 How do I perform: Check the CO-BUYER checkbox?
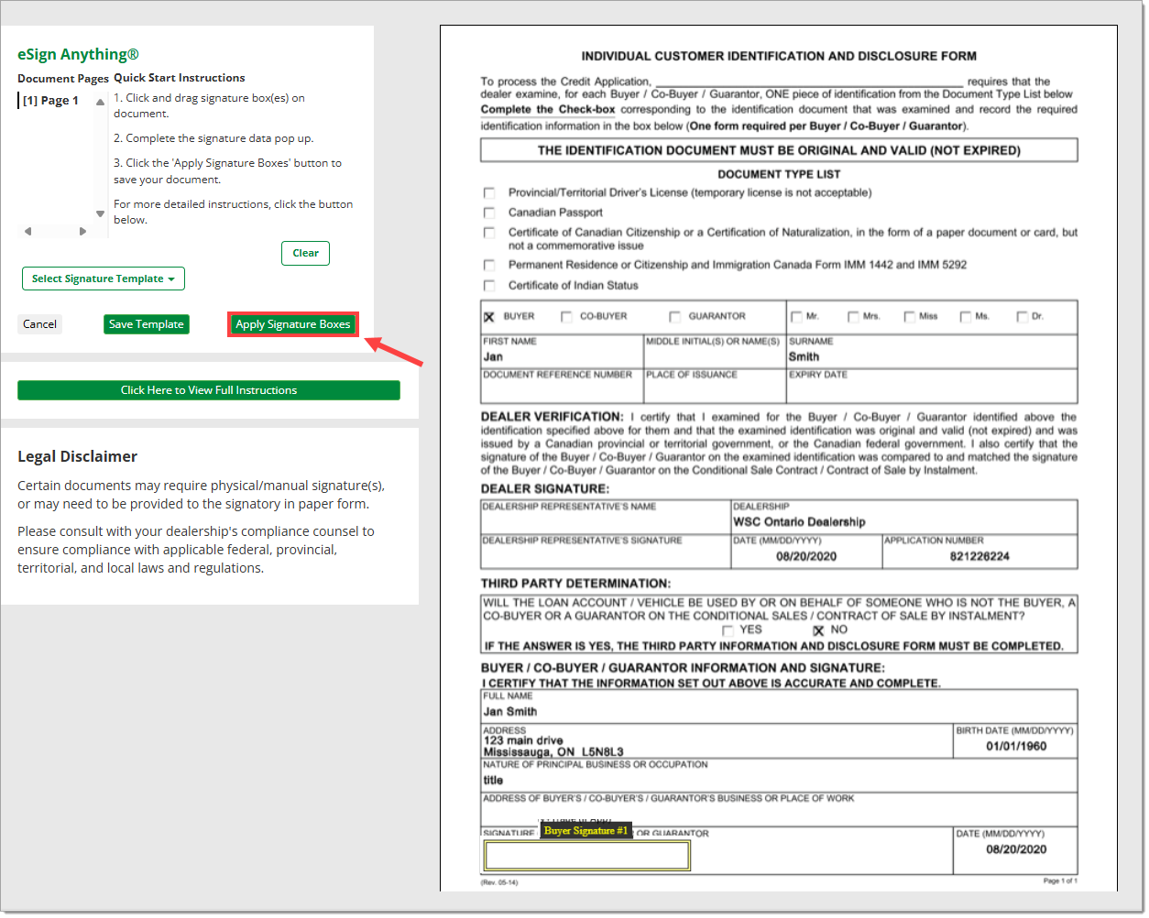pyautogui.click(x=566, y=317)
